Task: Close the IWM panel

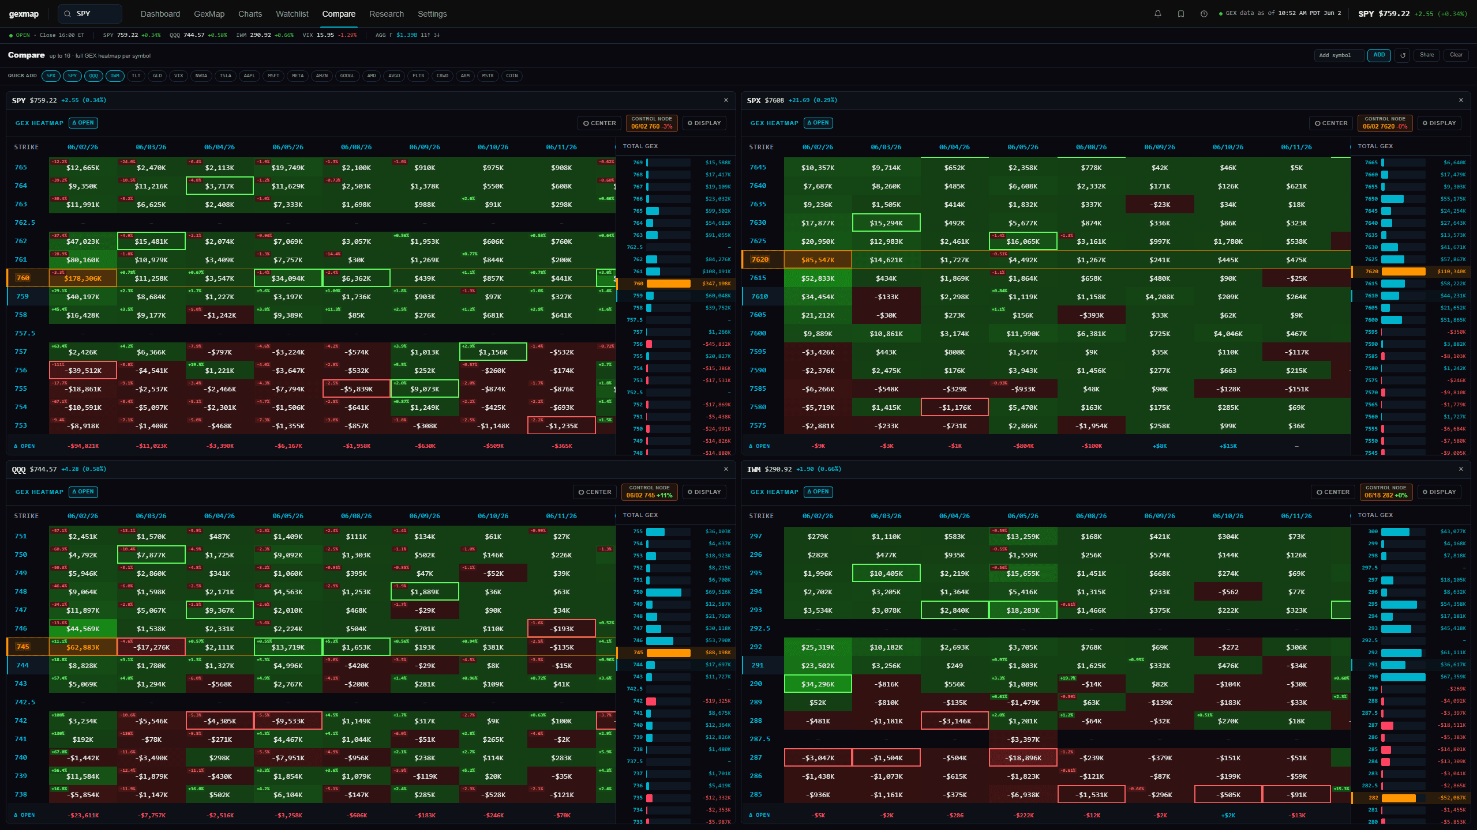Action: click(x=1461, y=469)
